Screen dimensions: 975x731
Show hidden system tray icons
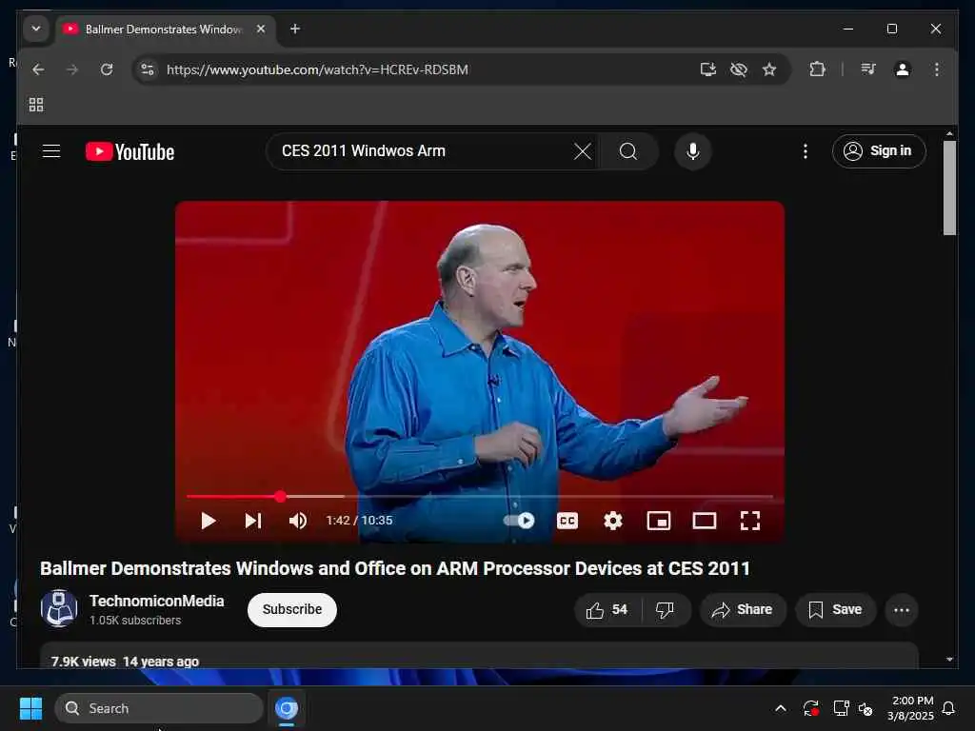(x=781, y=708)
